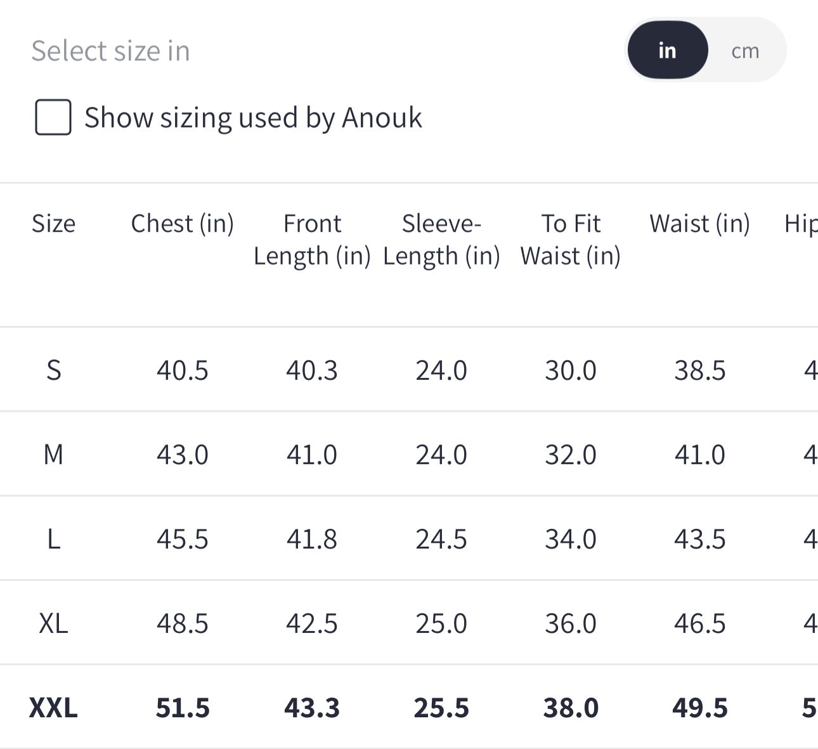Click the partially visible Hip column header

(x=801, y=224)
